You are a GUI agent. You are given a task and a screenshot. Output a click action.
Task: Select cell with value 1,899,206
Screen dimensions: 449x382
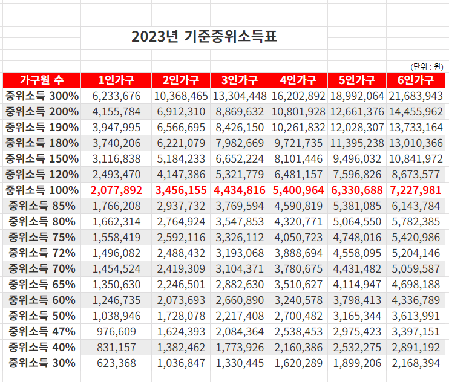(357, 363)
